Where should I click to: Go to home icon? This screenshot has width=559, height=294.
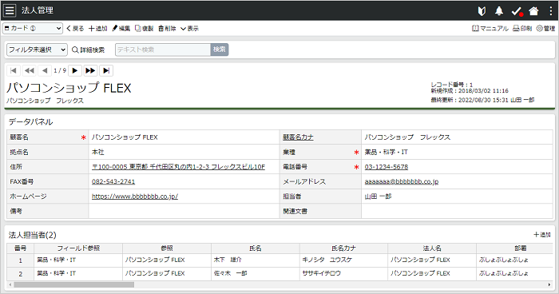tap(533, 11)
